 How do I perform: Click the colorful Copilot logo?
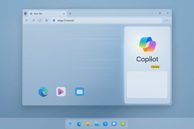pyautogui.click(x=148, y=44)
